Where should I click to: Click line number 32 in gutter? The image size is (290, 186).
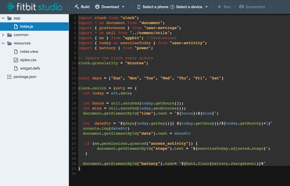74,174
